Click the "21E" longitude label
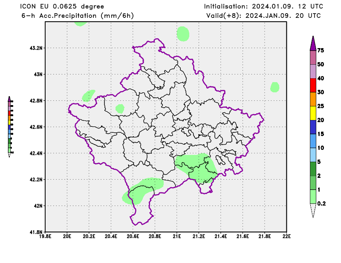341x263 pixels. (x=177, y=236)
